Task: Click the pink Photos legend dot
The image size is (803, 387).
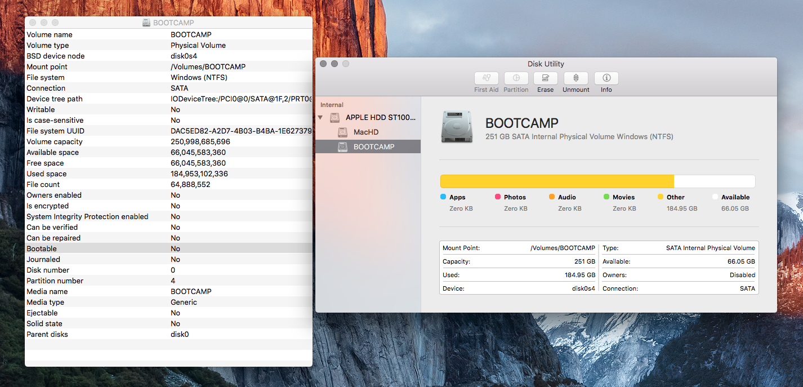Action: pyautogui.click(x=498, y=197)
